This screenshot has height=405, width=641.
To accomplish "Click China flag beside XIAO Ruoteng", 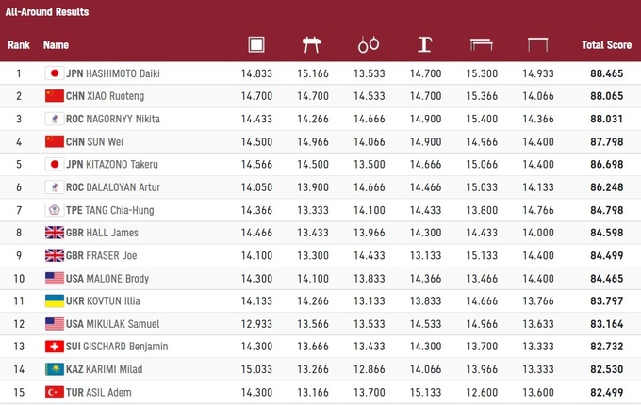I will pyautogui.click(x=54, y=96).
